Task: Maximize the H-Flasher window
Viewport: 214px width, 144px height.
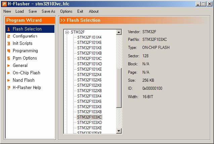Action: tap(204, 4)
